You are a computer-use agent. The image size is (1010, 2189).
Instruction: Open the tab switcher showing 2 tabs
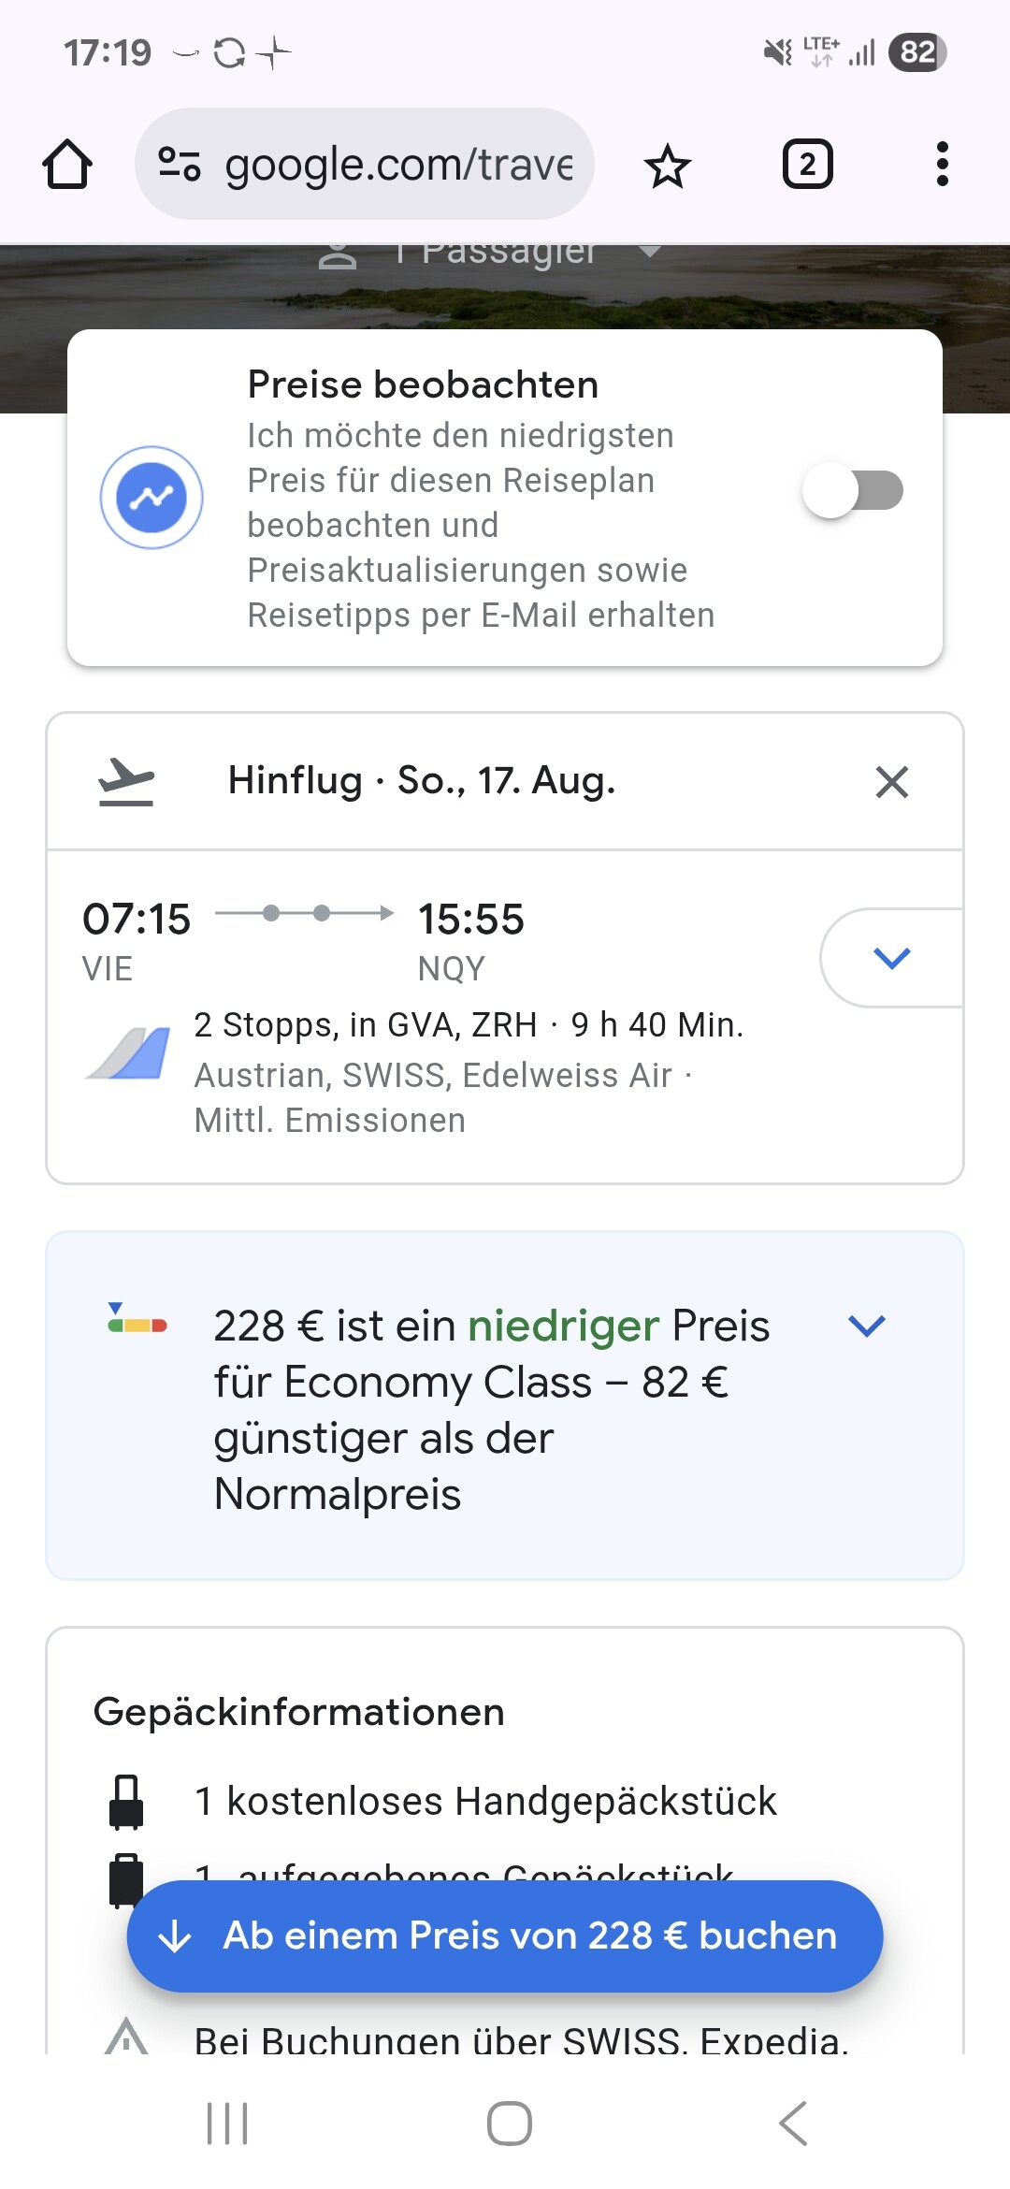(807, 165)
